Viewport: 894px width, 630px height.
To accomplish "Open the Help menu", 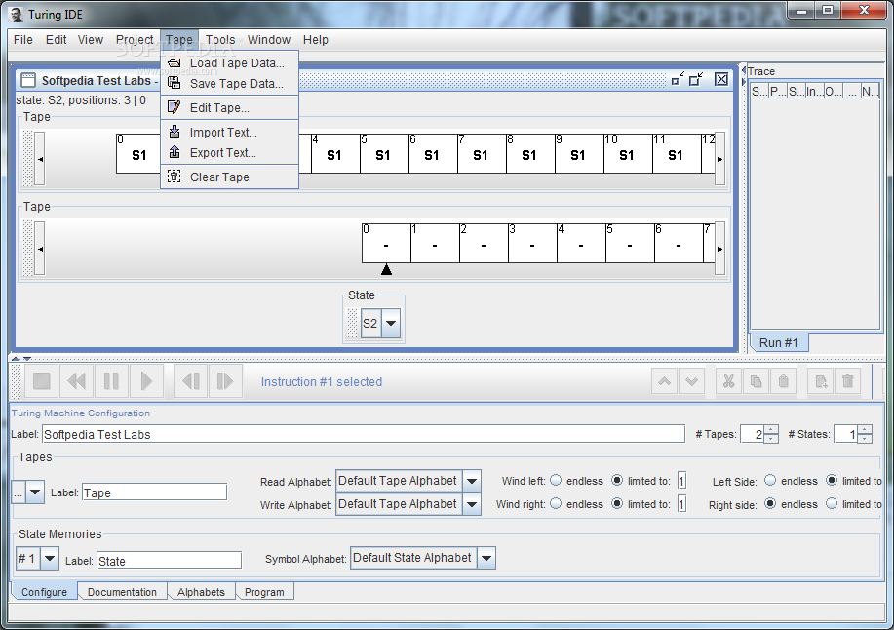I will (315, 40).
